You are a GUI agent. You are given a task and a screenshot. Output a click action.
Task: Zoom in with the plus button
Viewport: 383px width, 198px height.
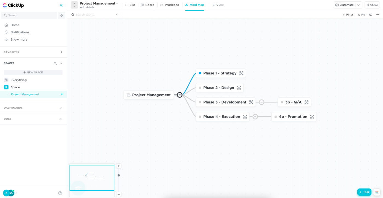[119, 166]
